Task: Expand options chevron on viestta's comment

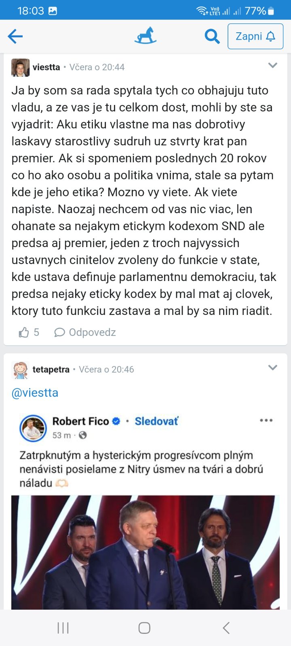Action: click(x=273, y=65)
